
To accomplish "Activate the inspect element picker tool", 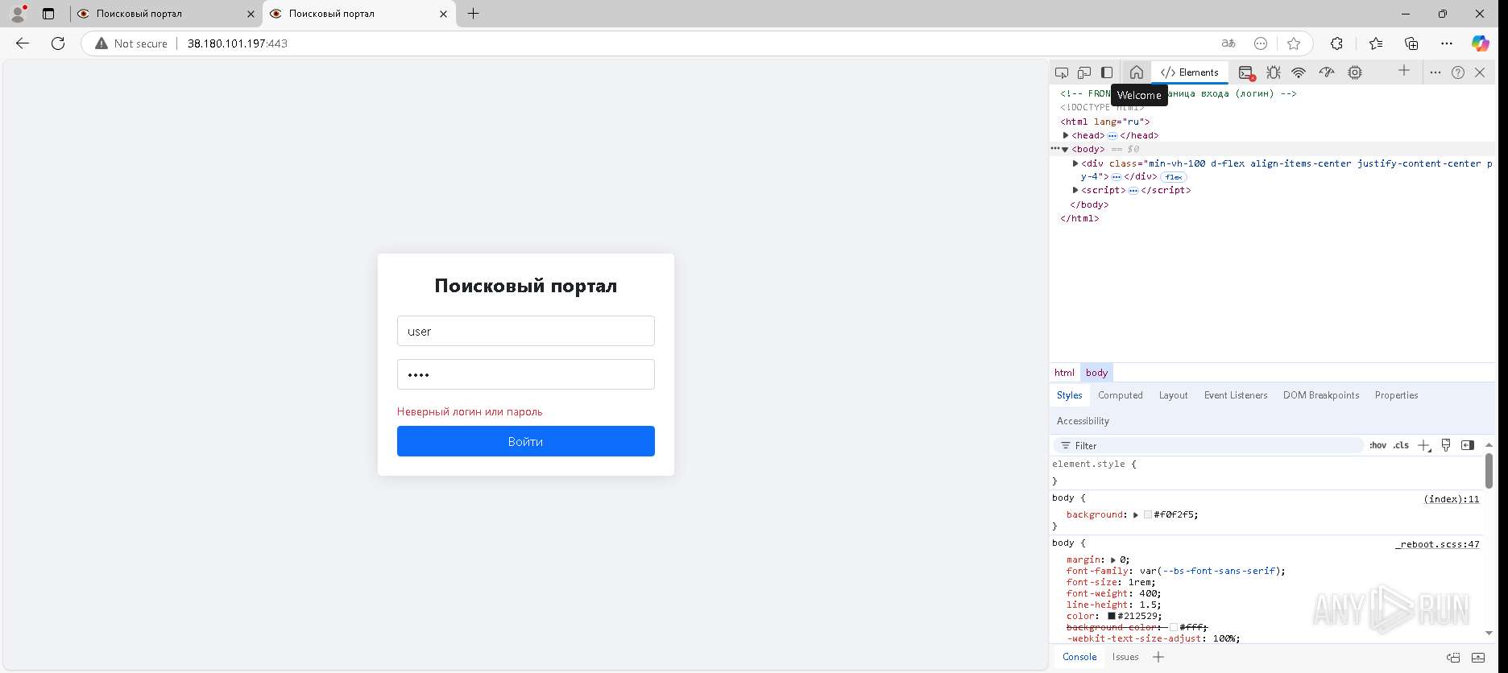I will [1062, 72].
